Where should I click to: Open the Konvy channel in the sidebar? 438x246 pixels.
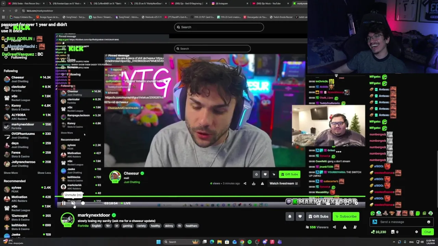[x=27, y=107]
